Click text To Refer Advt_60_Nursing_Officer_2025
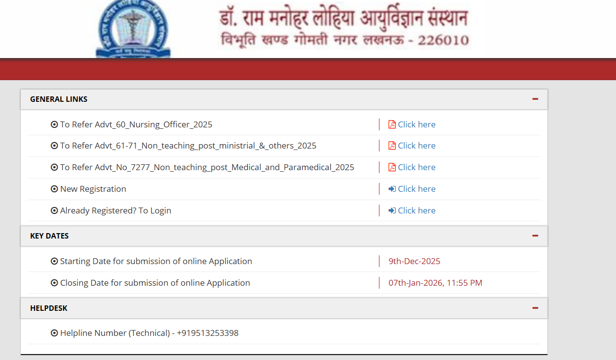Image resolution: width=616 pixels, height=360 pixels. 136,124
